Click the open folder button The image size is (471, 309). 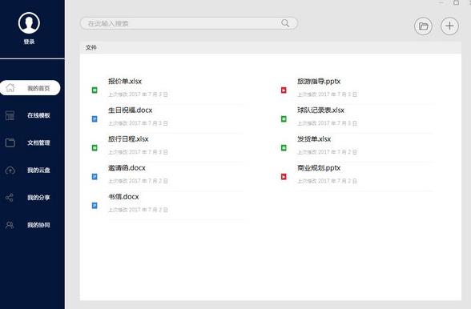point(423,26)
